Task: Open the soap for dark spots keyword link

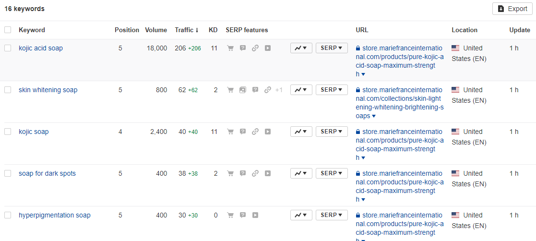Action: (47, 173)
